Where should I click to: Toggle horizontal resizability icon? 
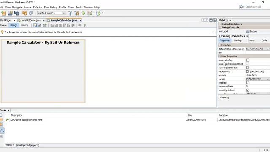coord(80,25)
